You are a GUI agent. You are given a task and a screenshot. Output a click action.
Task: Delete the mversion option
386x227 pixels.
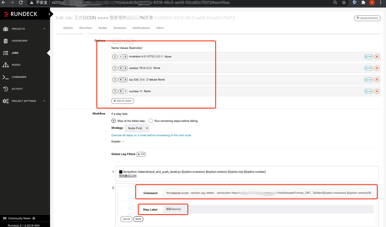377,57
